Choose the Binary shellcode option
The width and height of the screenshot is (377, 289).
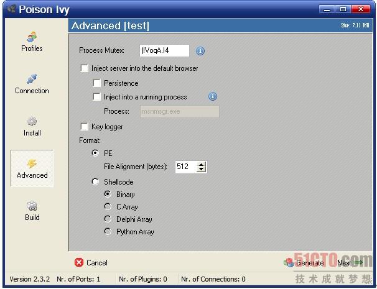pyautogui.click(x=108, y=194)
